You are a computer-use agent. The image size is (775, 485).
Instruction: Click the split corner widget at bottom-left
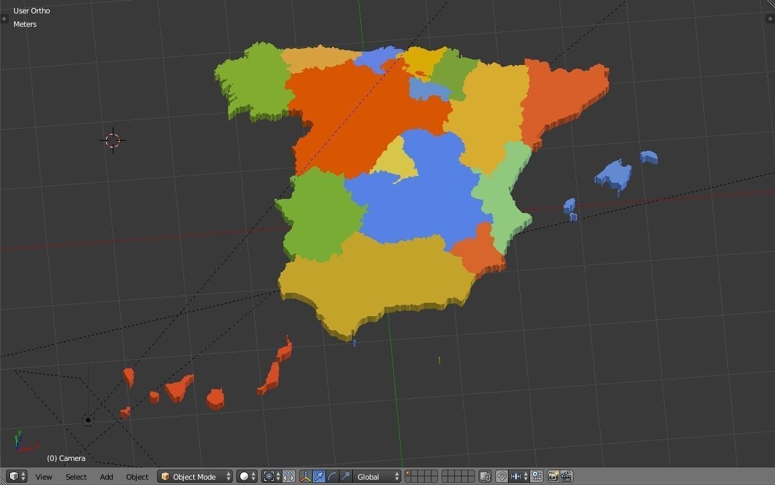coord(3,481)
